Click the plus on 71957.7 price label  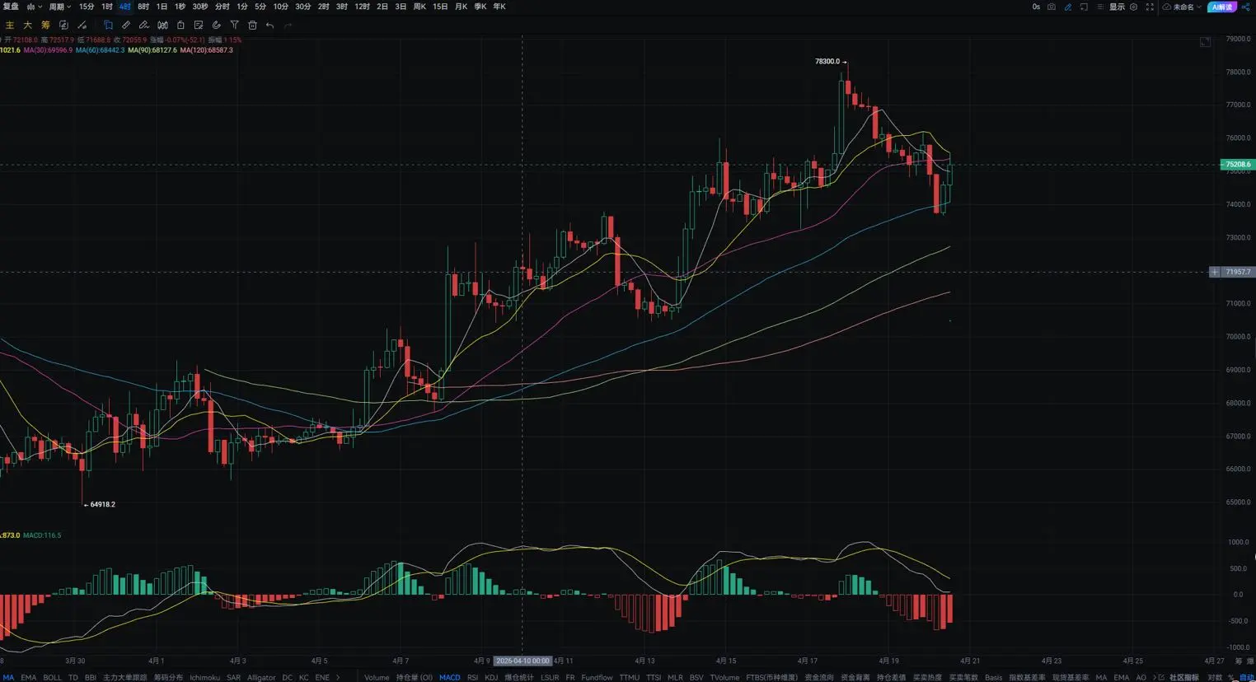tap(1215, 272)
